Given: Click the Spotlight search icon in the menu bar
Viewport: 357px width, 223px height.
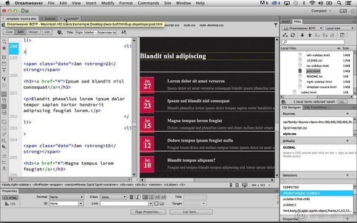Looking at the screenshot, I should [x=339, y=3].
